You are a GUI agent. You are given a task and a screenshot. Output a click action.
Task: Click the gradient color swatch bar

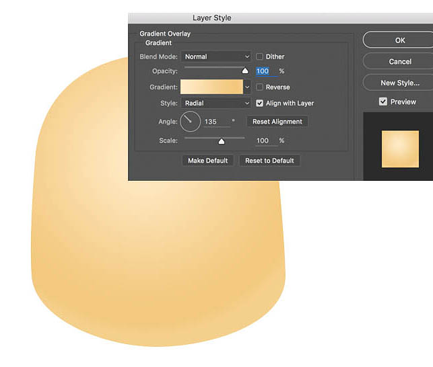point(211,87)
